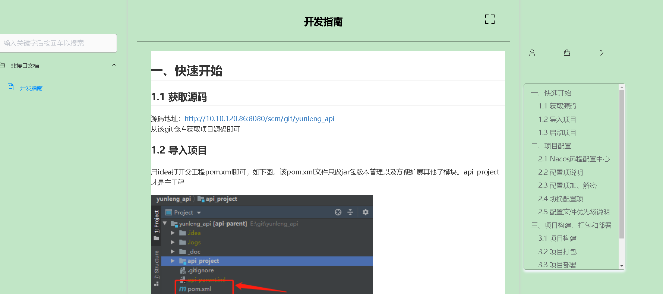Jump to 2.5 配置文件优先级说明 in outline

point(574,212)
